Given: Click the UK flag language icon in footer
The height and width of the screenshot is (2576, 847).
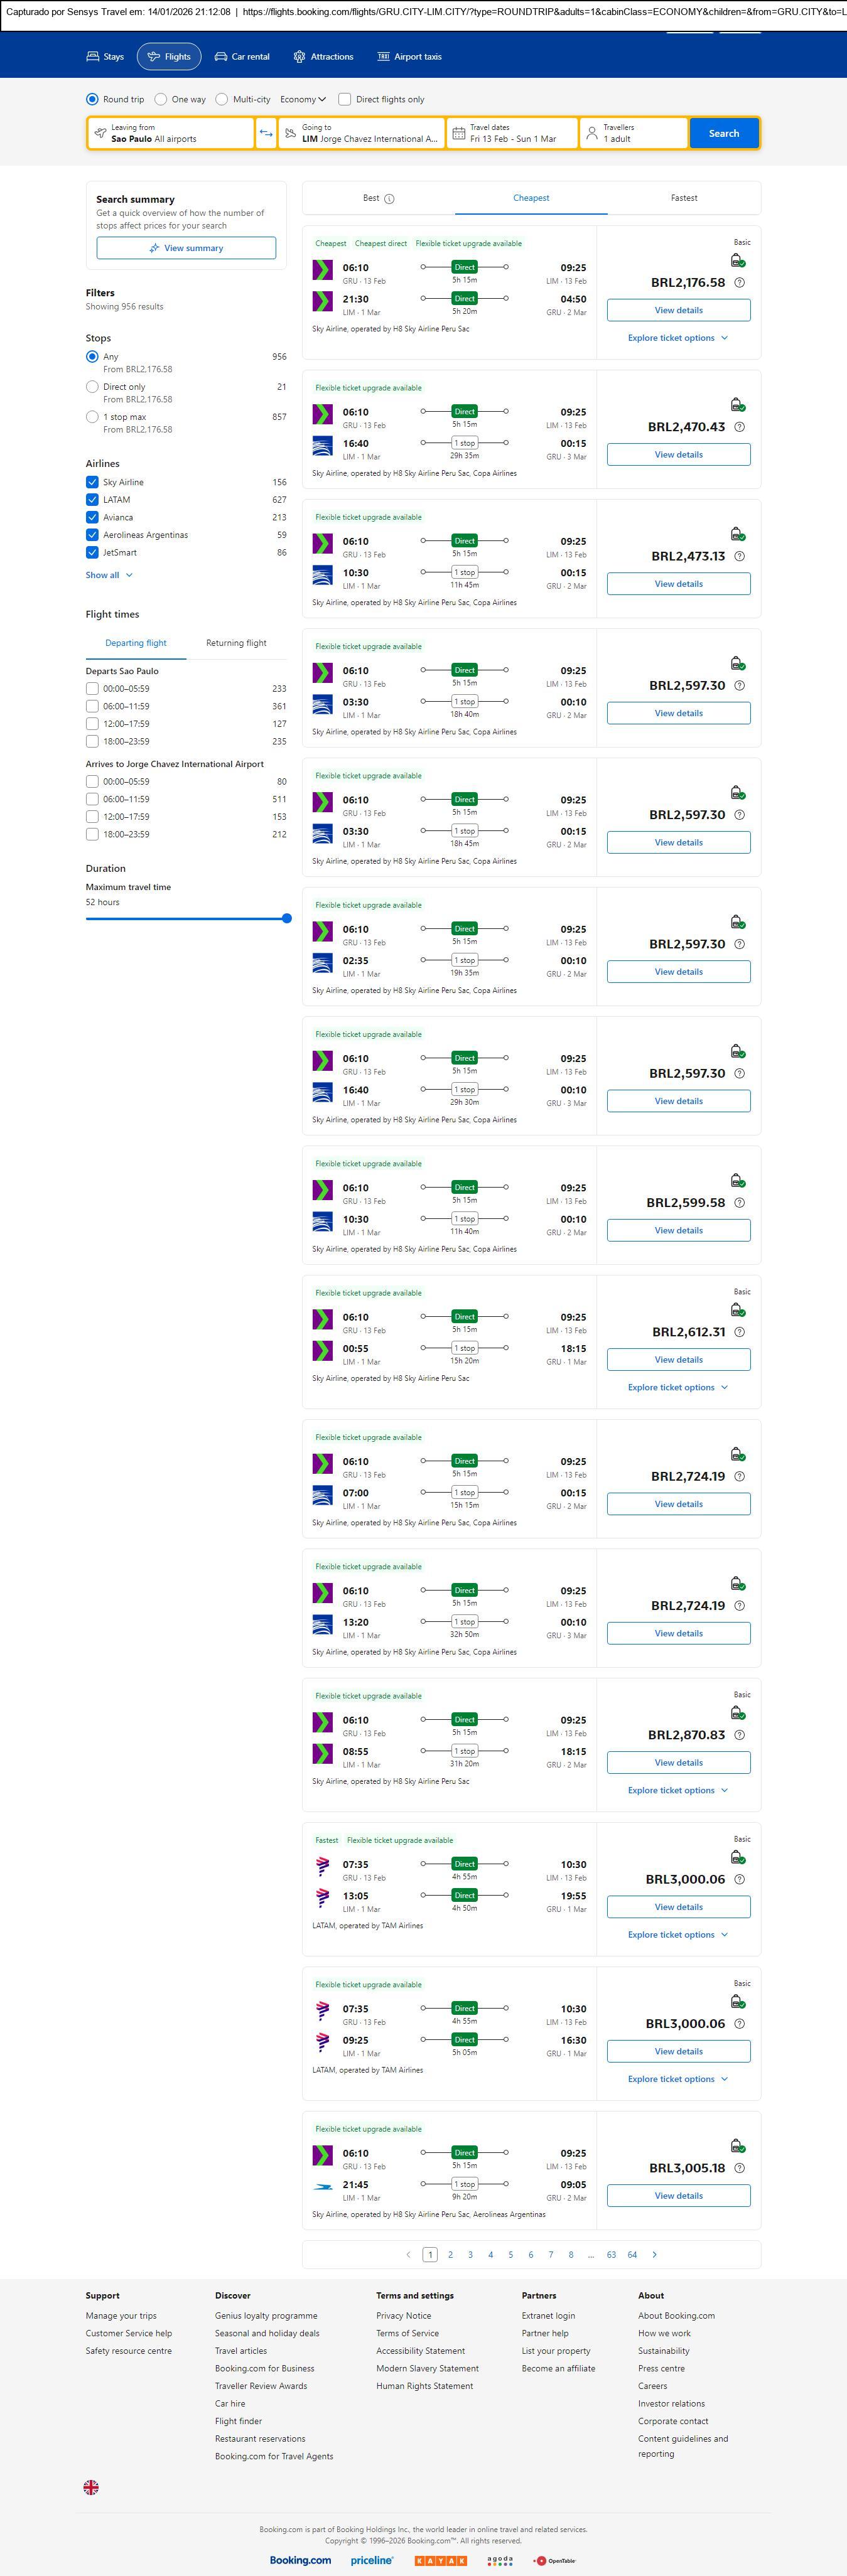Looking at the screenshot, I should click(91, 2487).
